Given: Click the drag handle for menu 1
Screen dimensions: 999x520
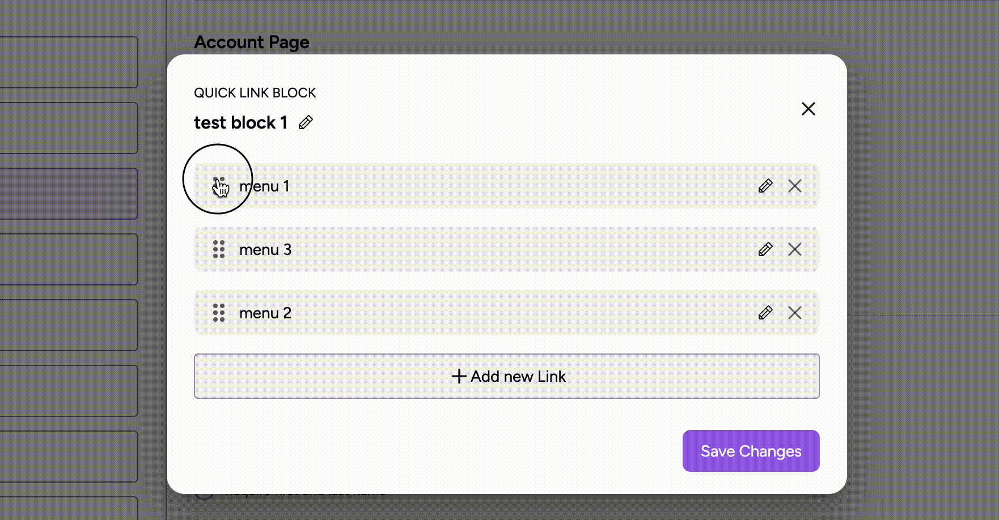Looking at the screenshot, I should tap(219, 186).
